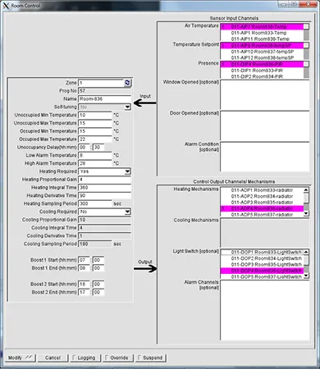
Task: Click the Boost 2 Start minutes field
Action: [x=98, y=284]
